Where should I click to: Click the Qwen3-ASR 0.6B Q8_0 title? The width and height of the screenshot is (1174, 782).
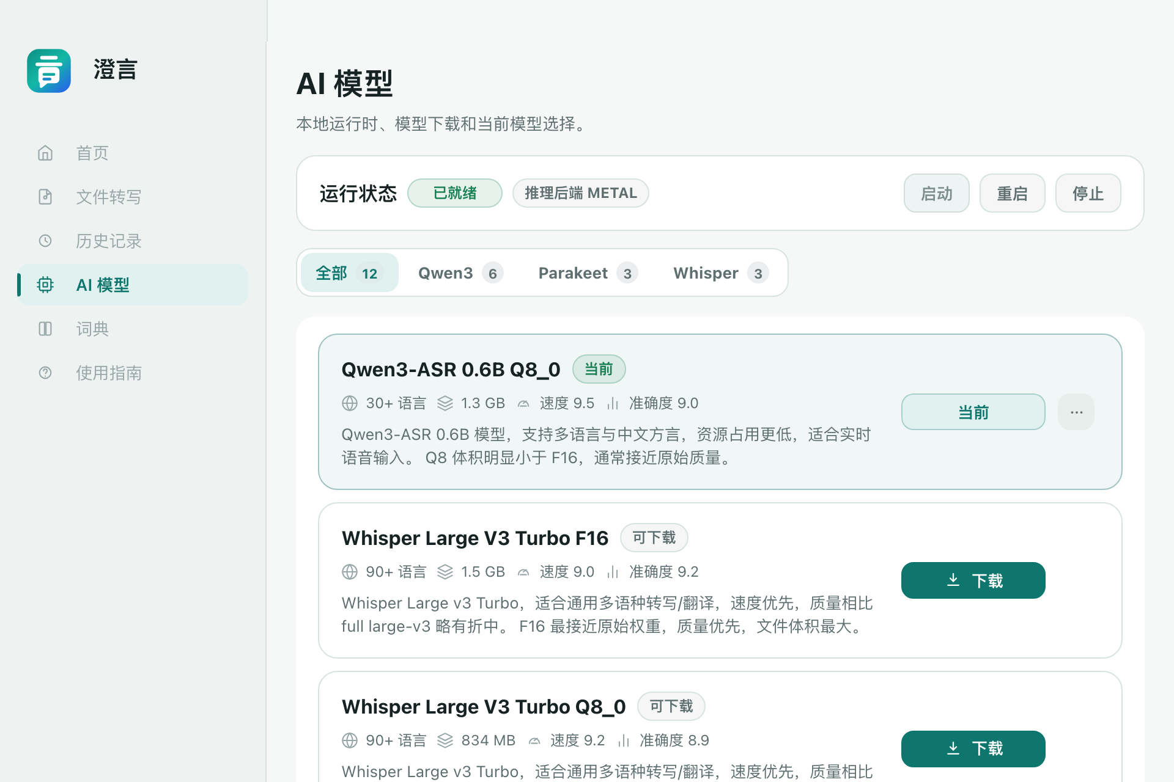(x=451, y=370)
